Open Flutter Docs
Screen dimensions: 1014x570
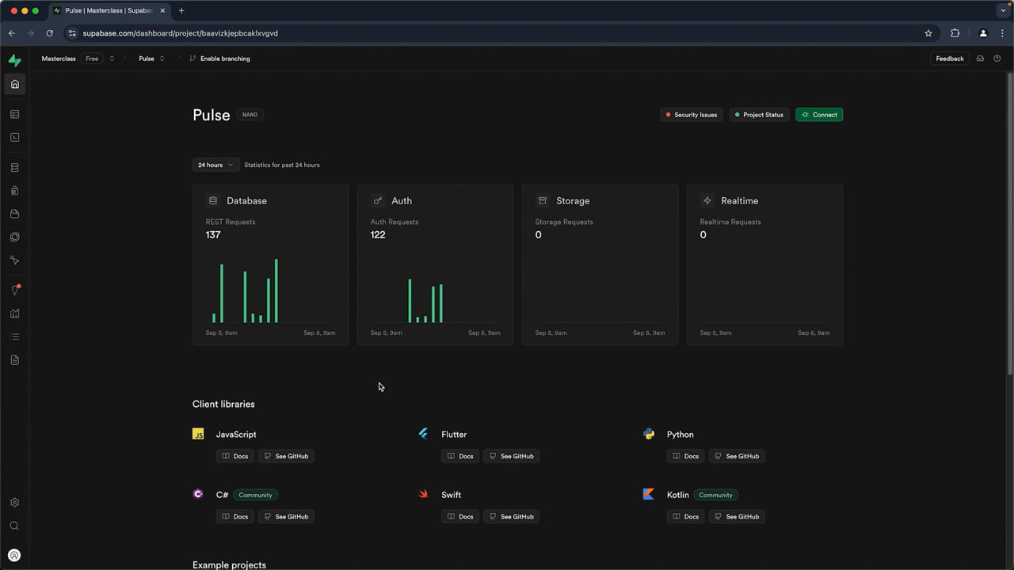[460, 456]
